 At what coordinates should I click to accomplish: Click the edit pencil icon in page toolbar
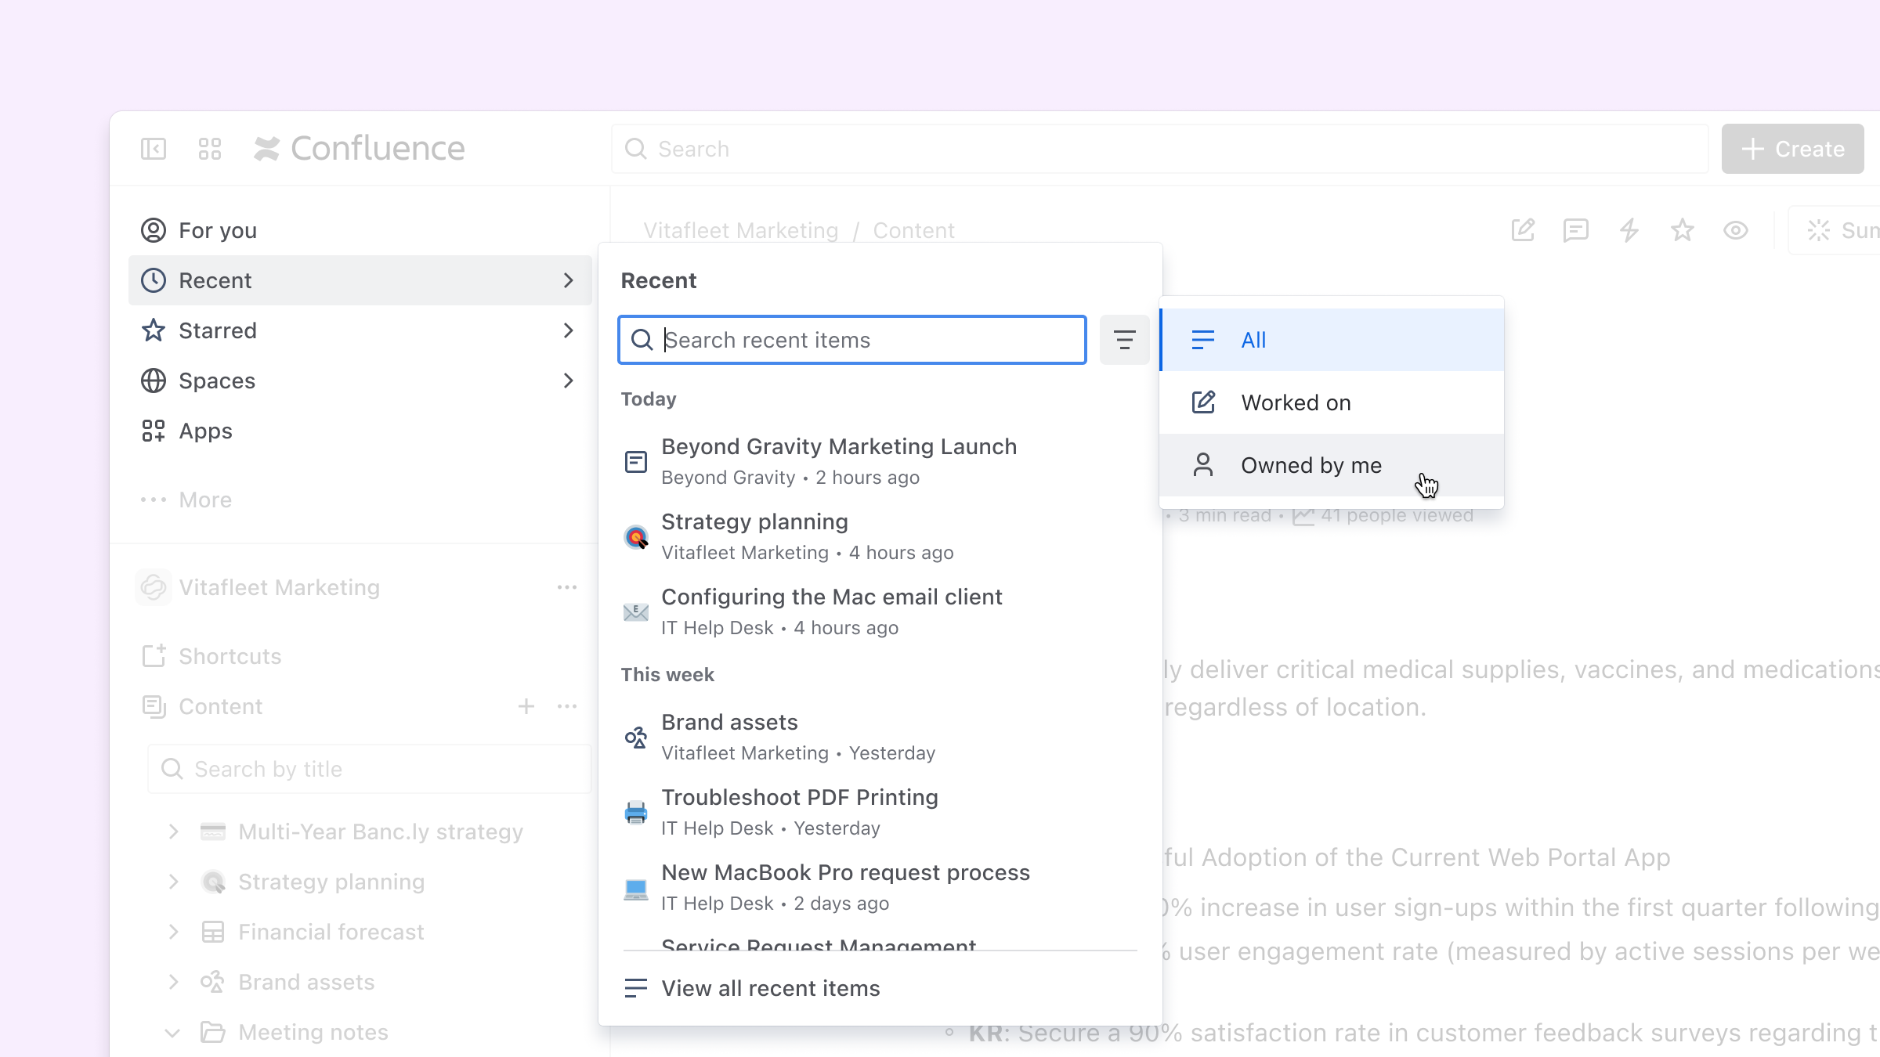coord(1523,230)
